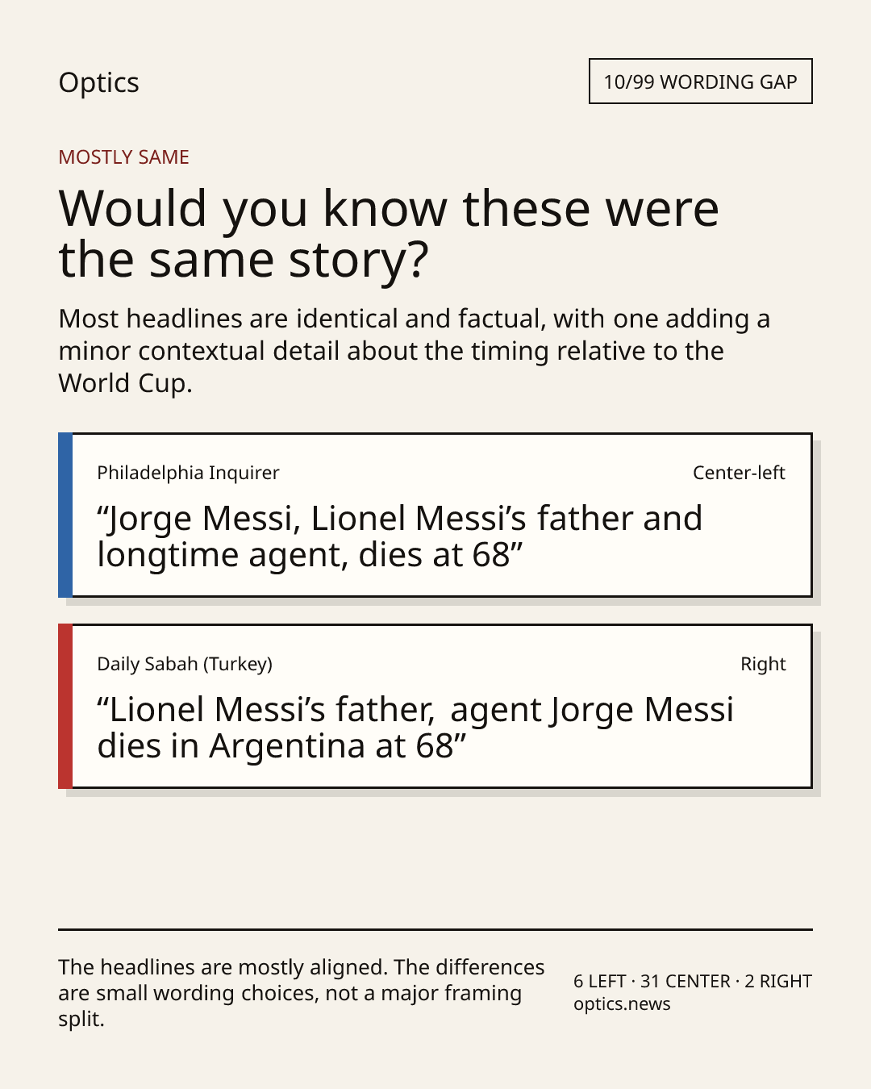Screen dimensions: 871x1089
Task: Click the main headline about same story
Action: (x=388, y=233)
